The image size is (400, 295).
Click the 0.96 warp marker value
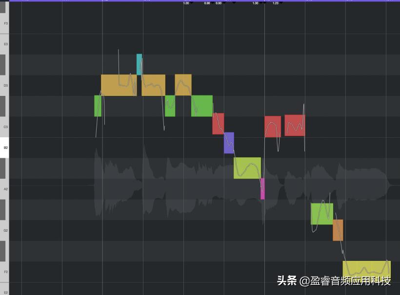click(x=207, y=3)
